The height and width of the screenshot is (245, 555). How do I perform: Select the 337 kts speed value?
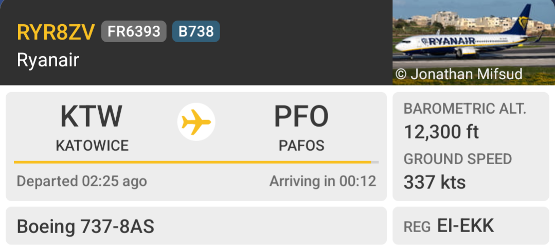(435, 182)
